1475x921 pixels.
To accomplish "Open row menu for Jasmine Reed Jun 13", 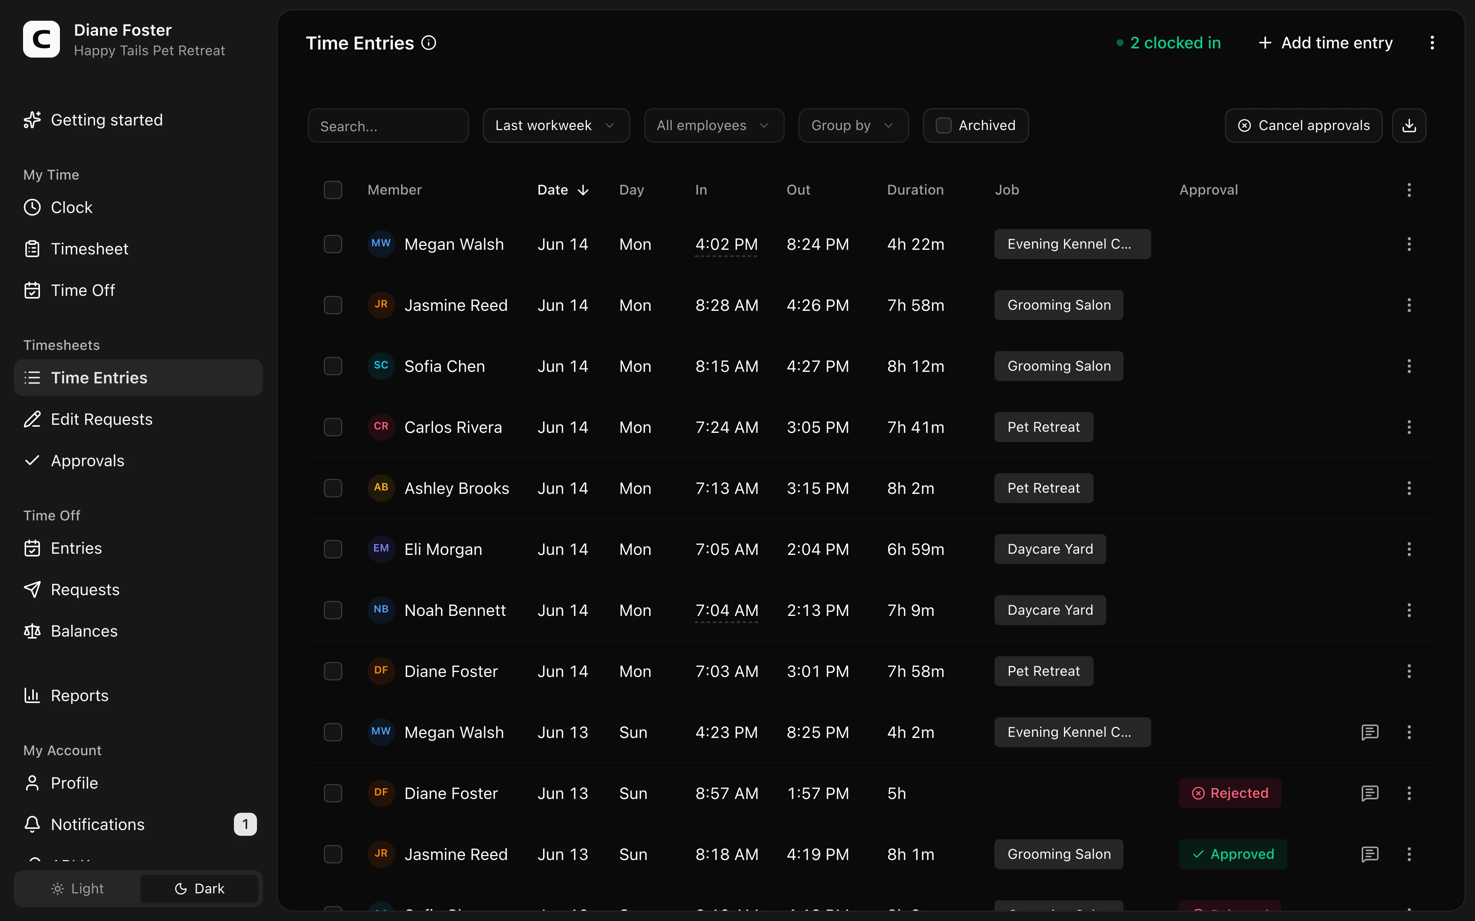I will point(1409,854).
